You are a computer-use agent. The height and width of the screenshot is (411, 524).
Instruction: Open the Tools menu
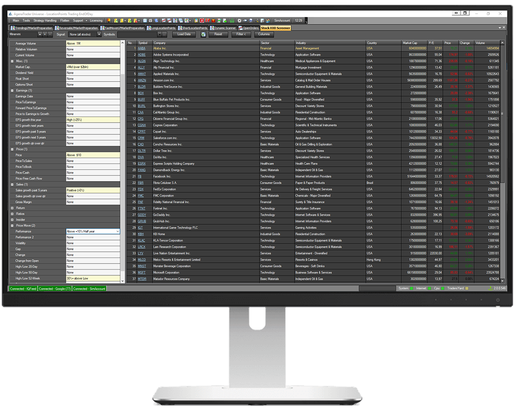point(26,21)
